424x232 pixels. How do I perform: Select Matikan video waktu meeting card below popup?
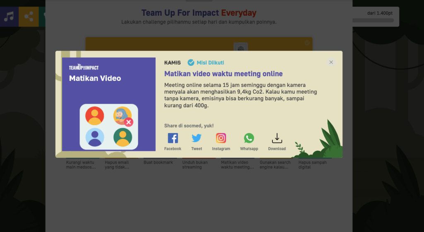coord(237,164)
